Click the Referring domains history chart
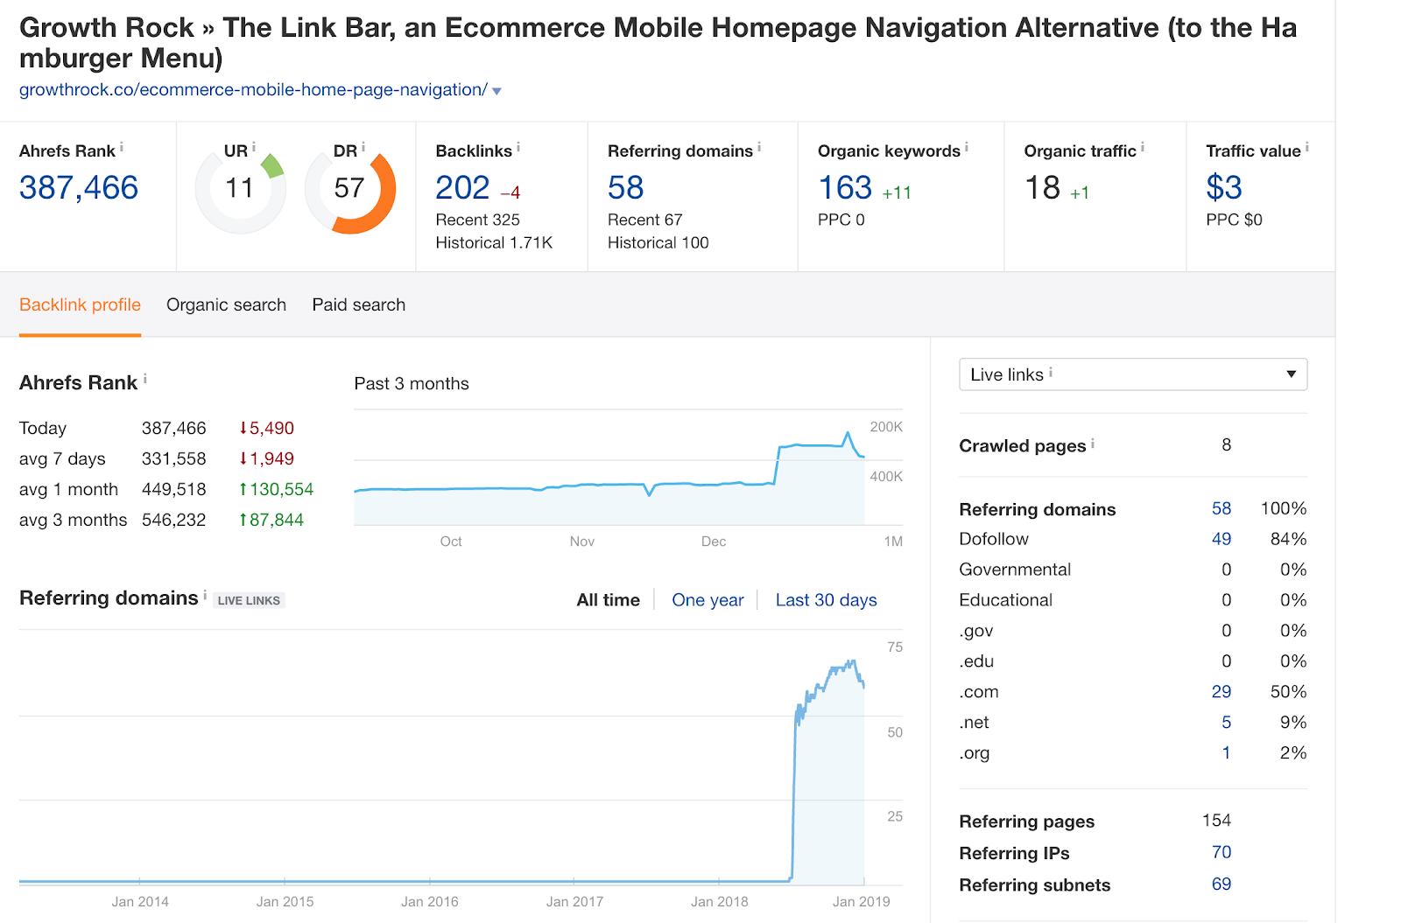This screenshot has height=923, width=1401. point(461,758)
